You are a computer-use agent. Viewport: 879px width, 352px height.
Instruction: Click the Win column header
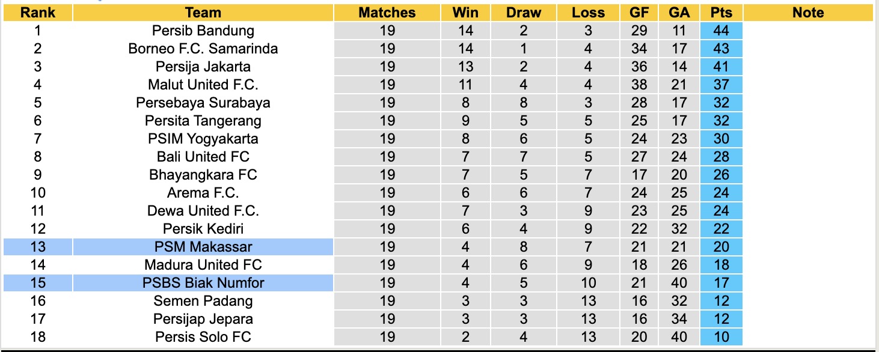click(x=465, y=13)
